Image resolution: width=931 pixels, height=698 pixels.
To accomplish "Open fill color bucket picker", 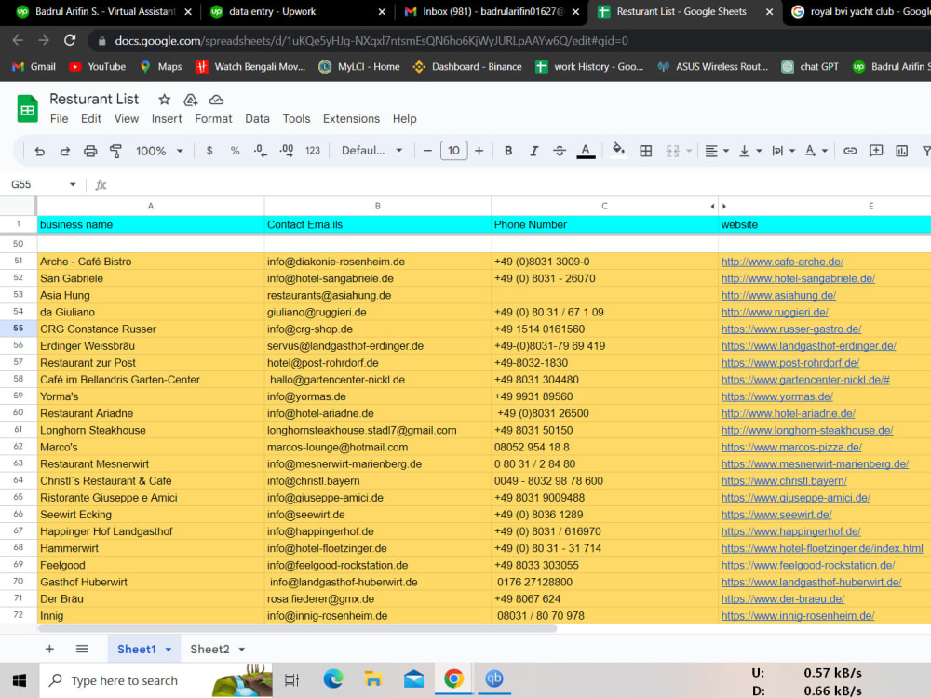I will (x=619, y=150).
